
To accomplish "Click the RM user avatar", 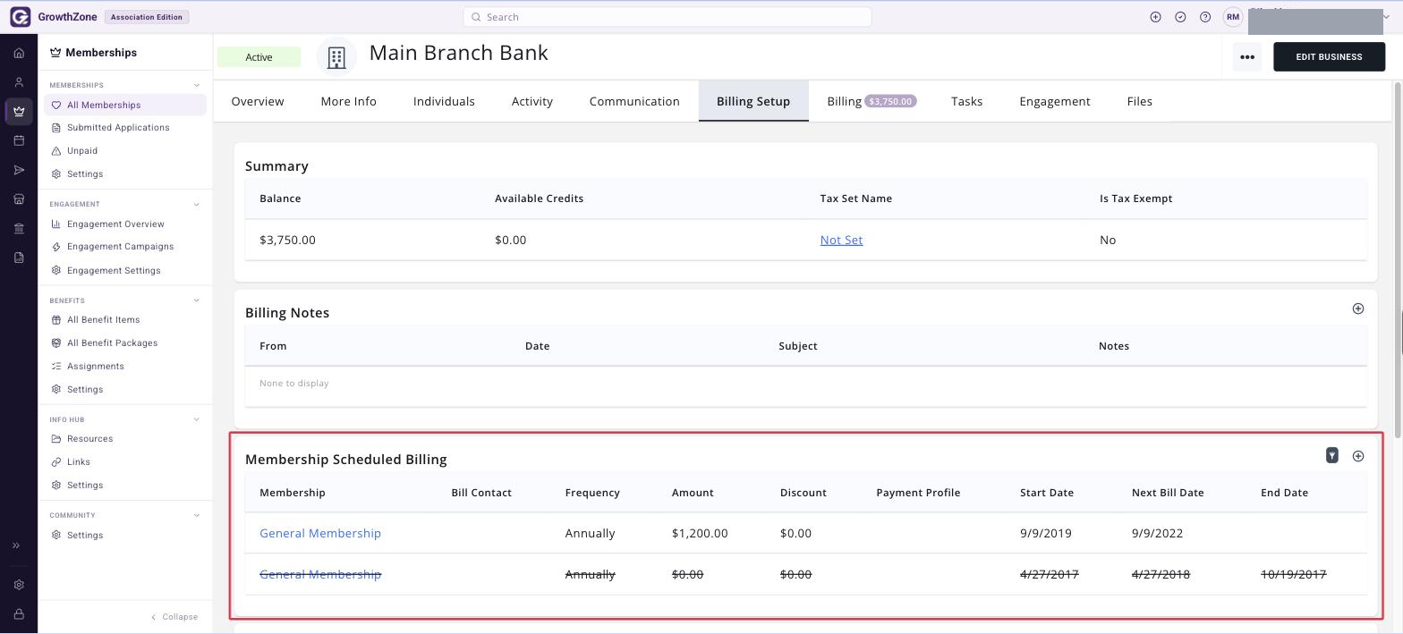I will [1233, 17].
